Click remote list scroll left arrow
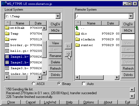 coord(77,77)
